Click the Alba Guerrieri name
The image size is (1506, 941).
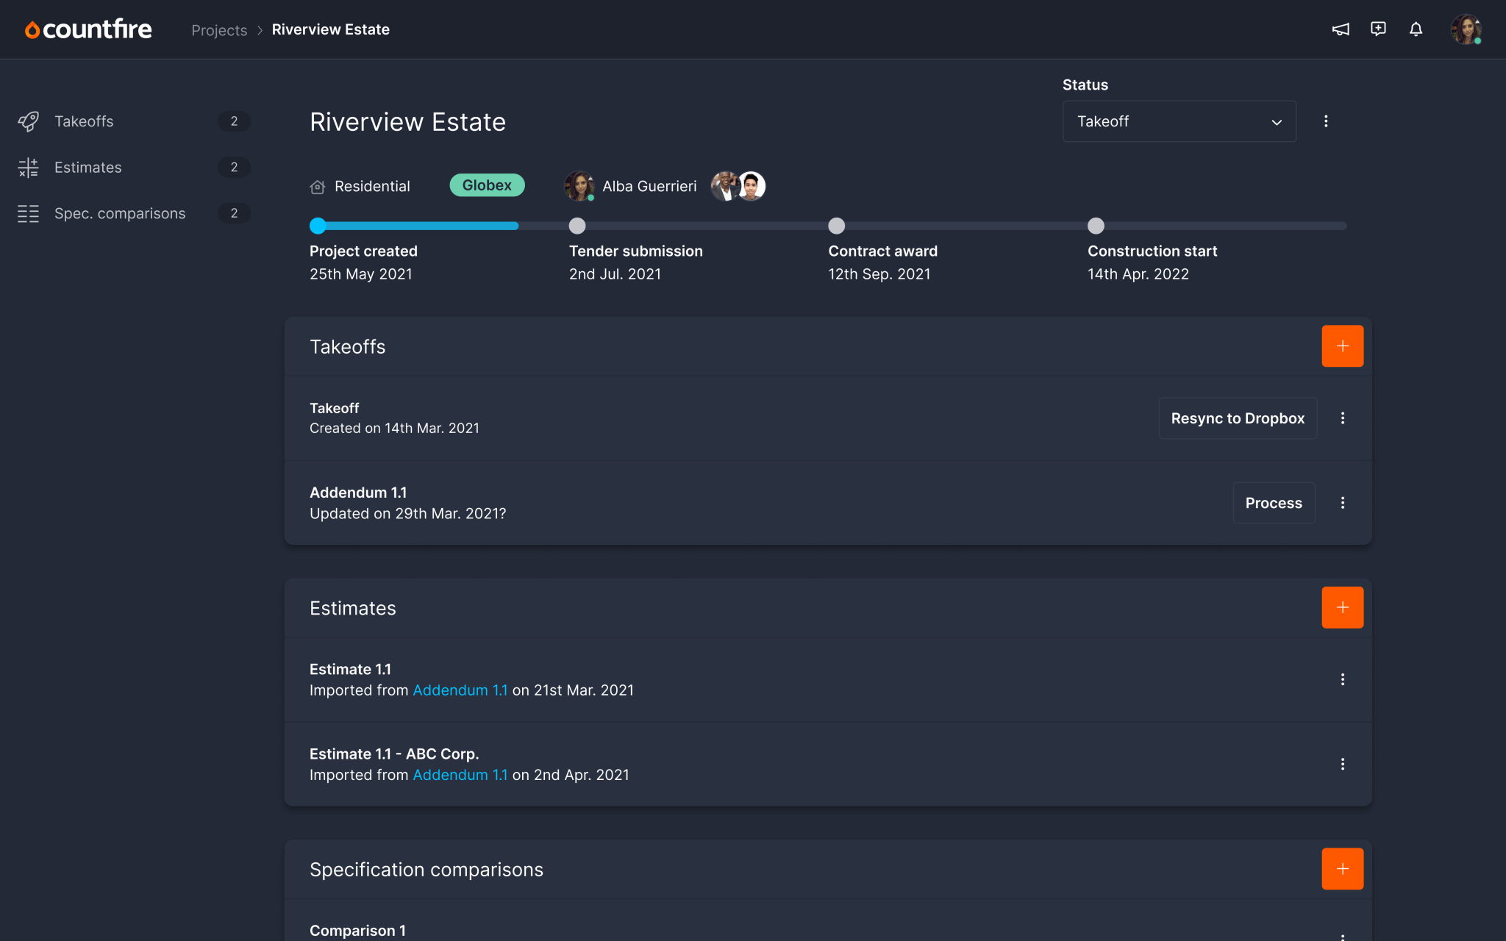pos(649,187)
